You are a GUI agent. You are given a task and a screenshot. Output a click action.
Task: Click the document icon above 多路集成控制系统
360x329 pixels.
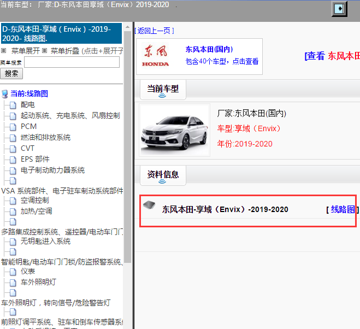click(x=13, y=222)
